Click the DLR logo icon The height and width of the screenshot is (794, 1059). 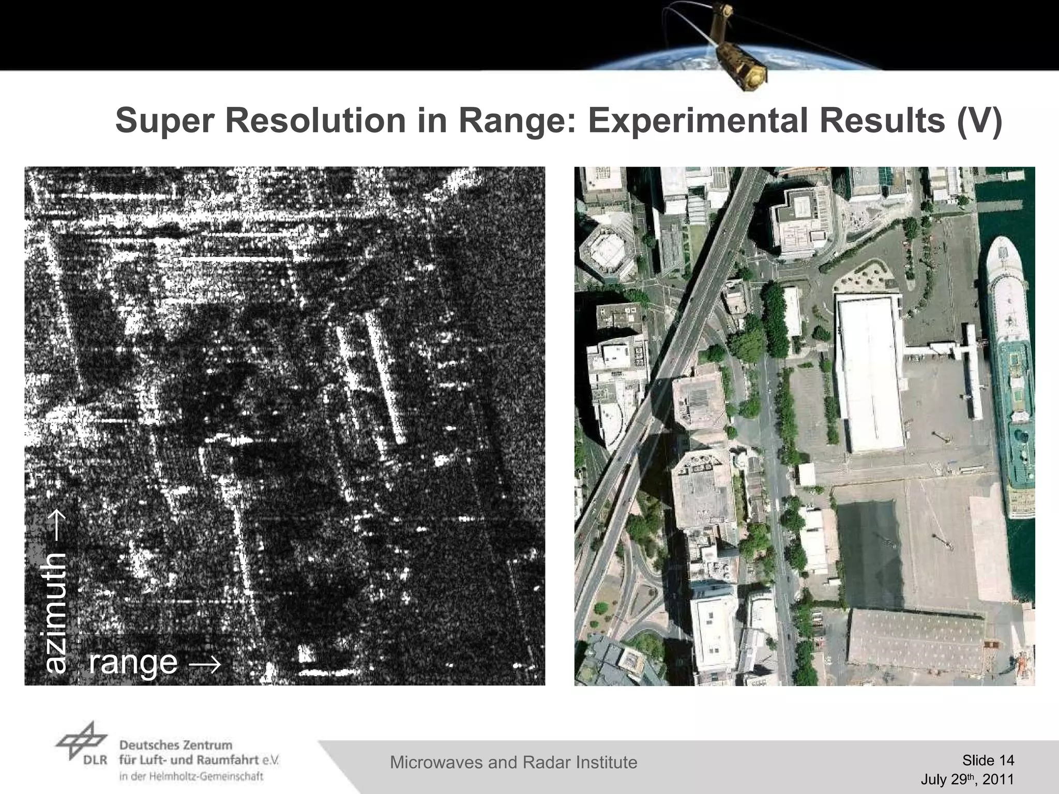[81, 743]
